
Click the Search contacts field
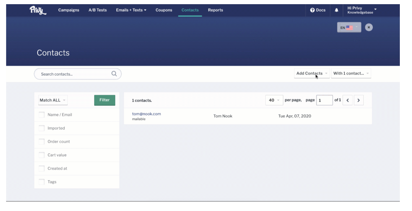[x=78, y=74]
